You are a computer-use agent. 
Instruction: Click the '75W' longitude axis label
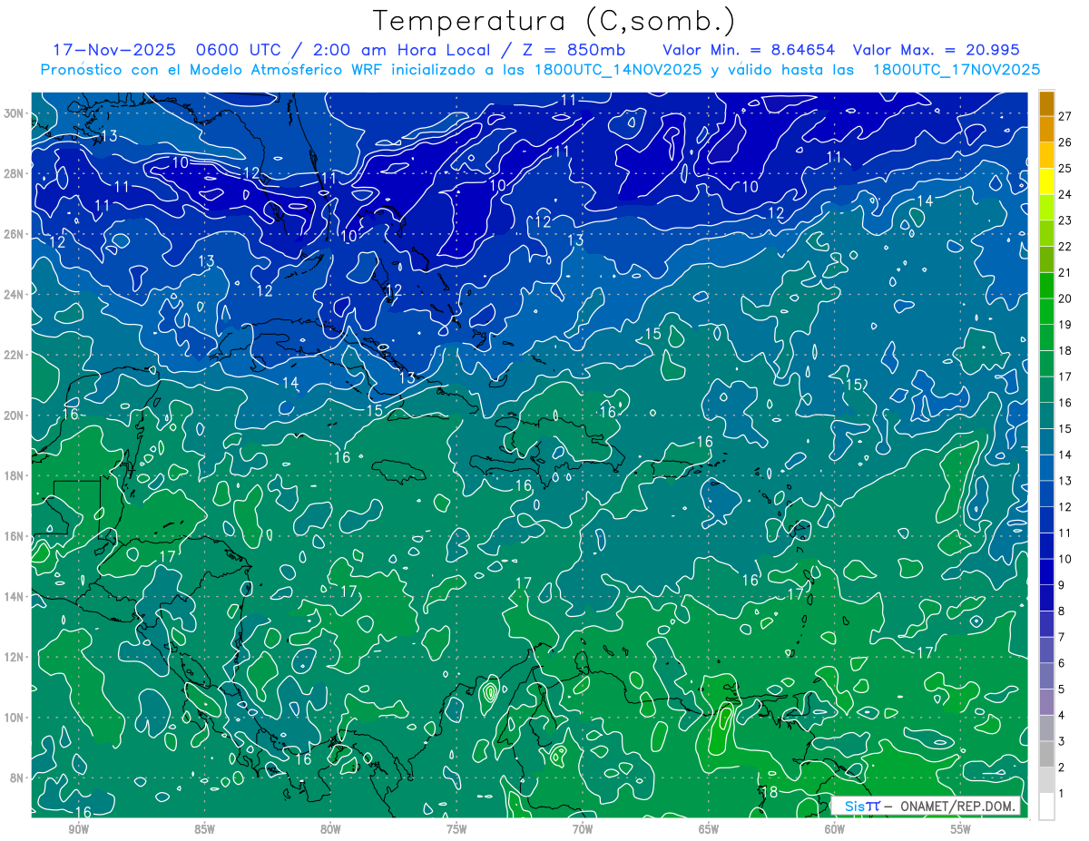point(456,829)
